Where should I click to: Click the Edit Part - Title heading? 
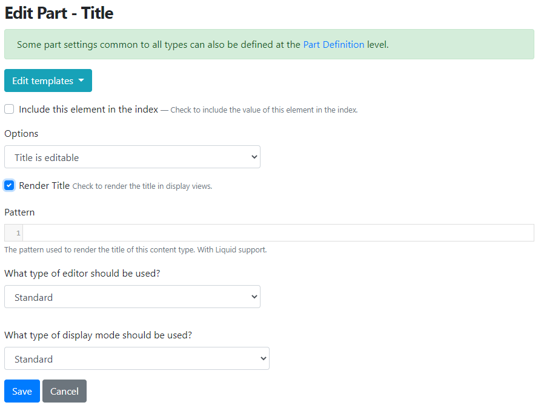click(59, 13)
